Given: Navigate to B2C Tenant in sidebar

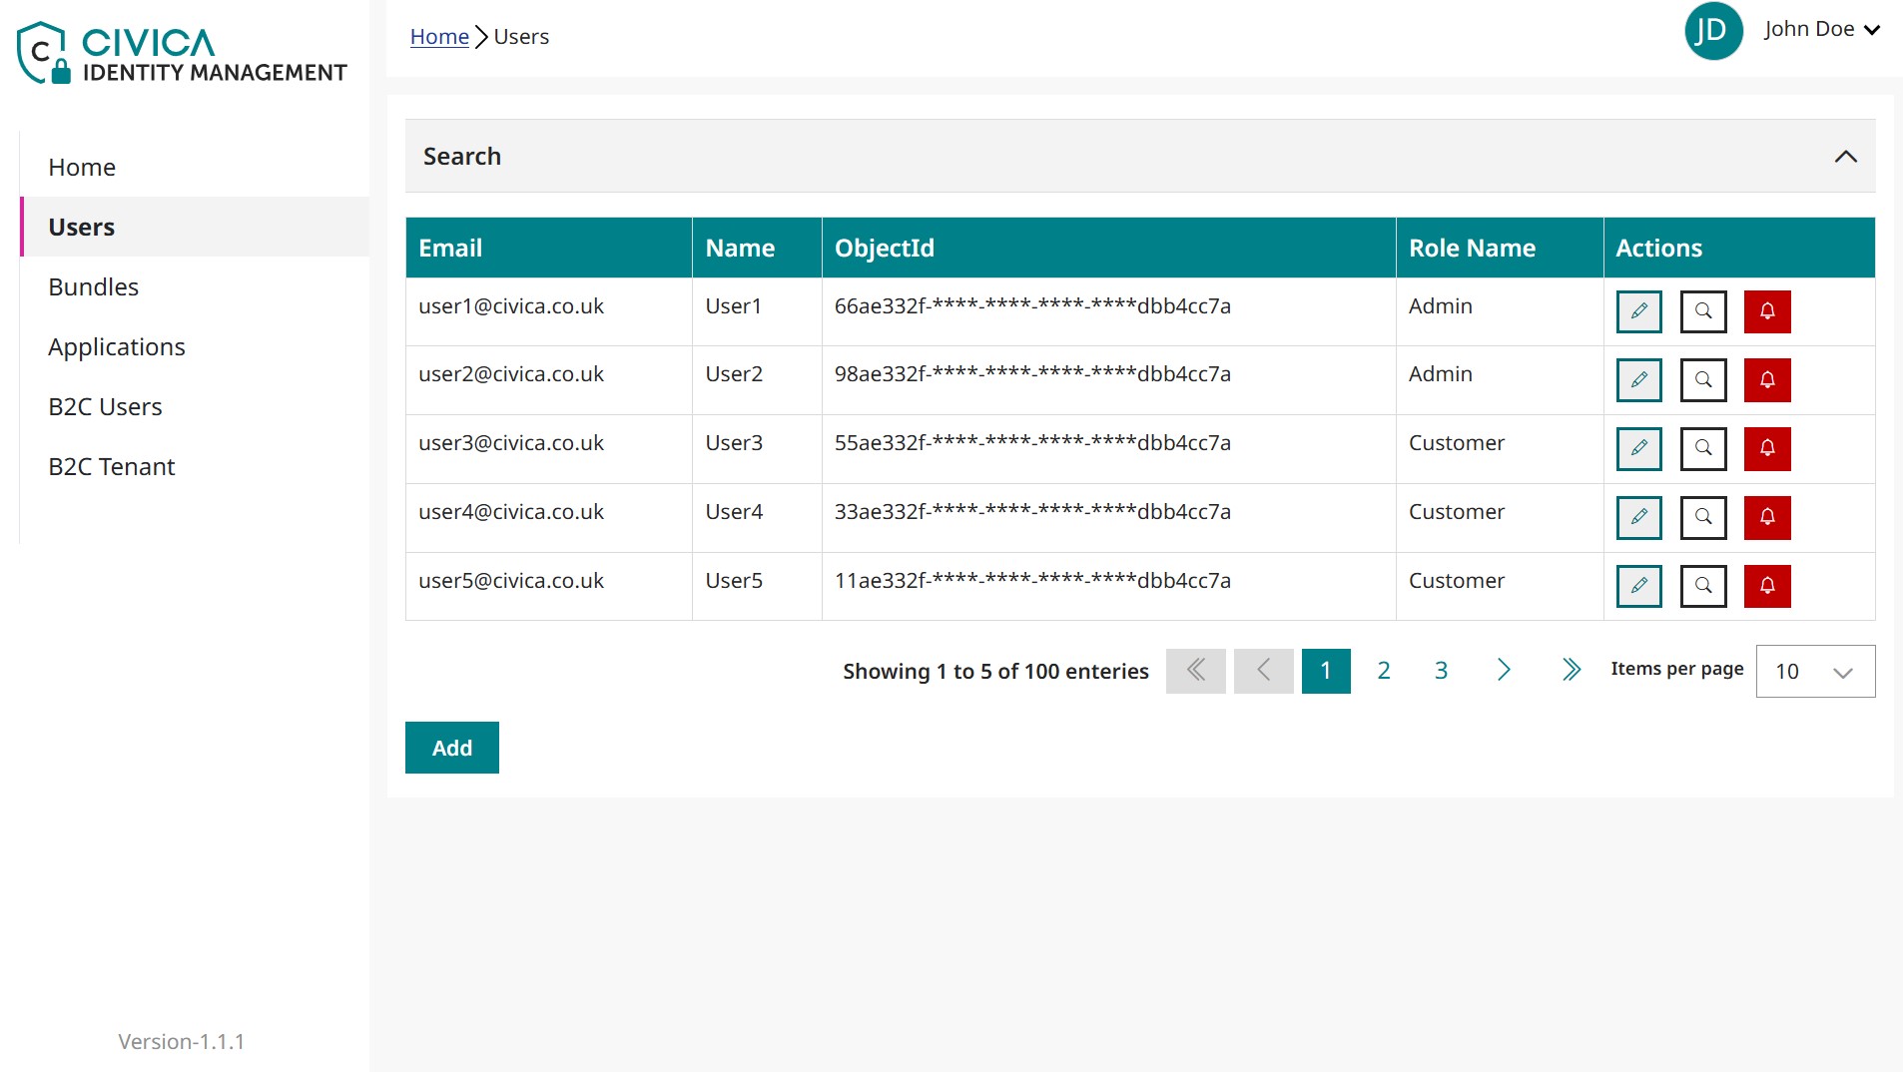Looking at the screenshot, I should 112,467.
